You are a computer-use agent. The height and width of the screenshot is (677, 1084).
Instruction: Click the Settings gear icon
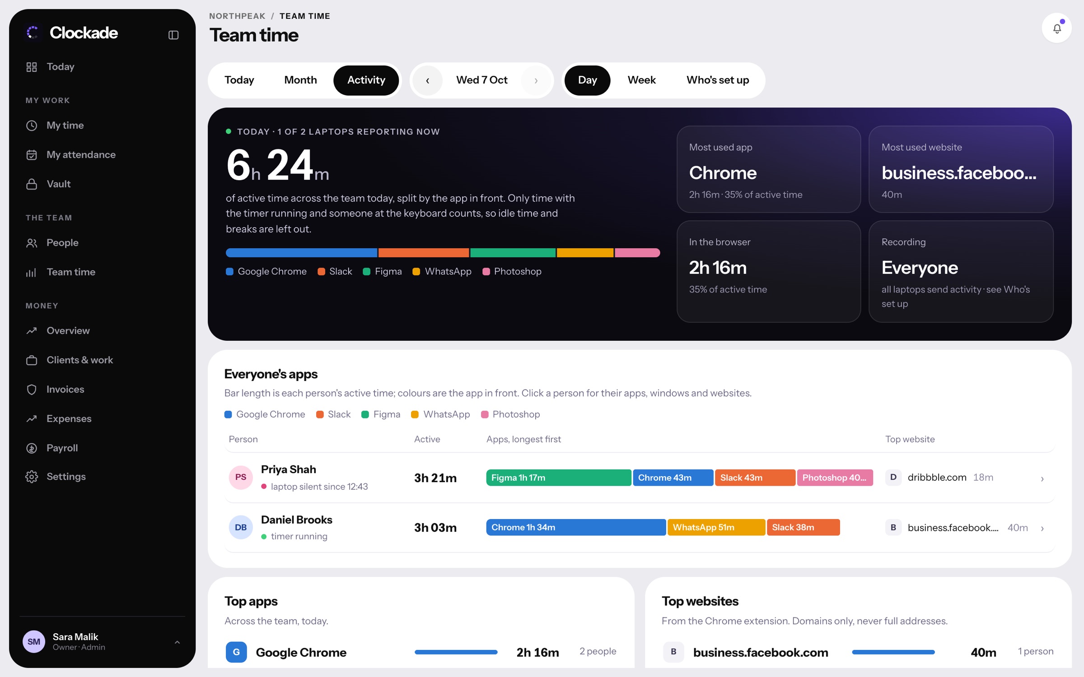point(32,477)
